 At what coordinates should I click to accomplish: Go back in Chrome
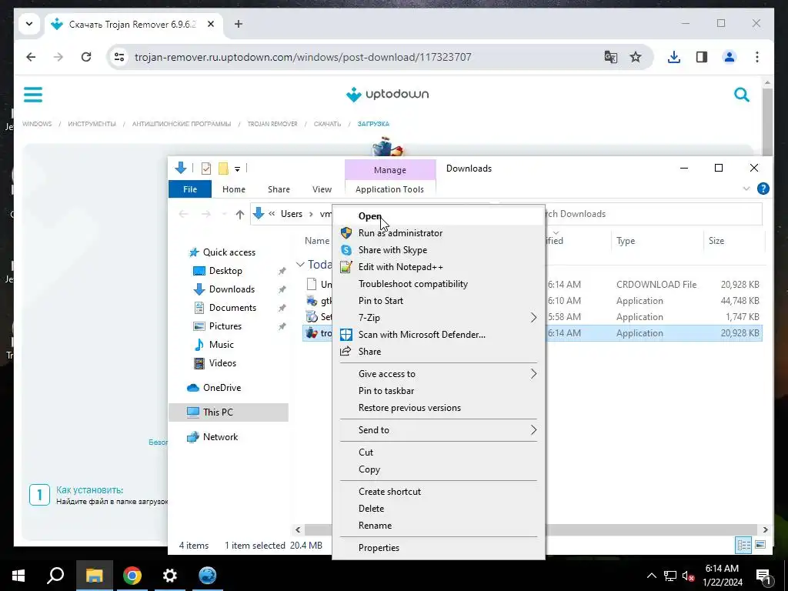[31, 57]
